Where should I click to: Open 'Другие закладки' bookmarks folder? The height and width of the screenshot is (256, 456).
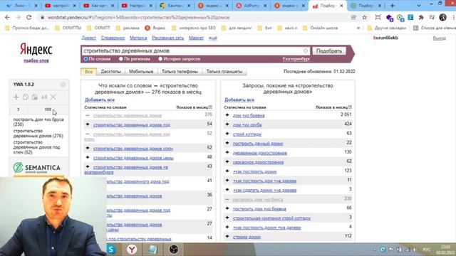387,28
